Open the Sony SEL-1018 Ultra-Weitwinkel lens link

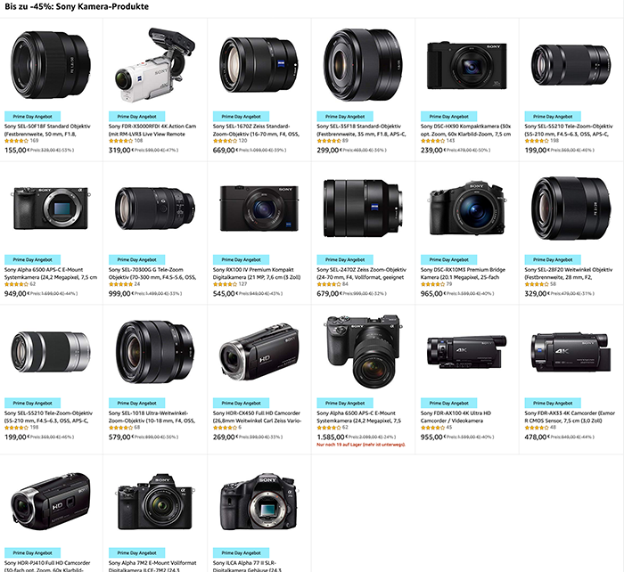pyautogui.click(x=152, y=417)
